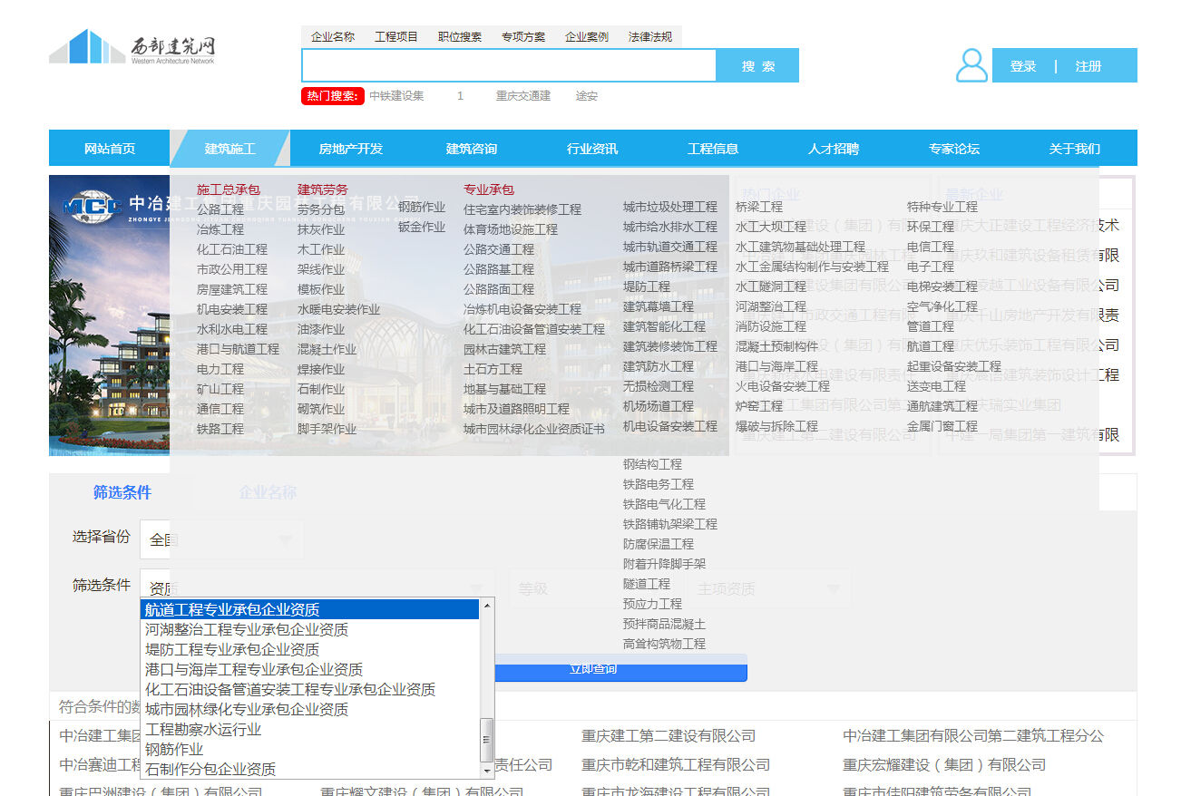Click 铁路工程 in the submenu
Screen dimensions: 1181x796
point(220,429)
